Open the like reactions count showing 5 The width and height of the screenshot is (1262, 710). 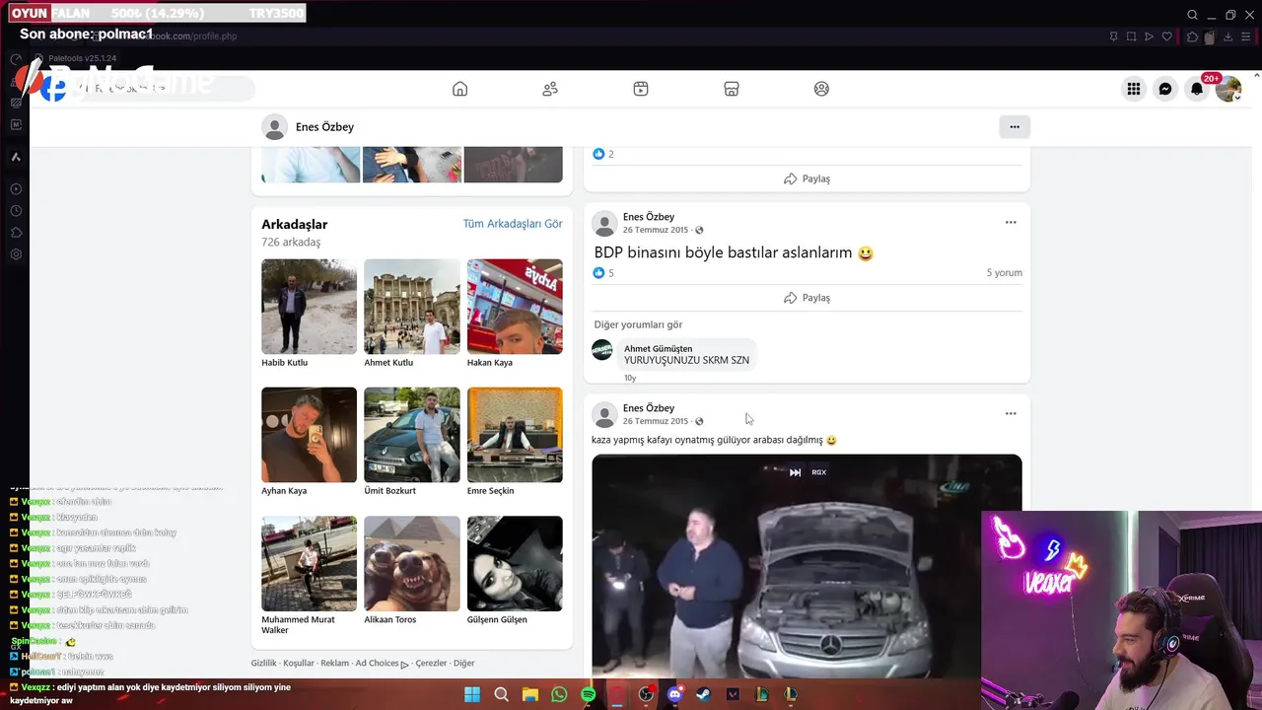coord(603,273)
